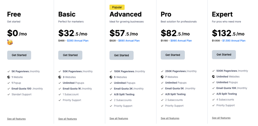
Task: Expand See all features under Advanced
Action: (x=119, y=118)
